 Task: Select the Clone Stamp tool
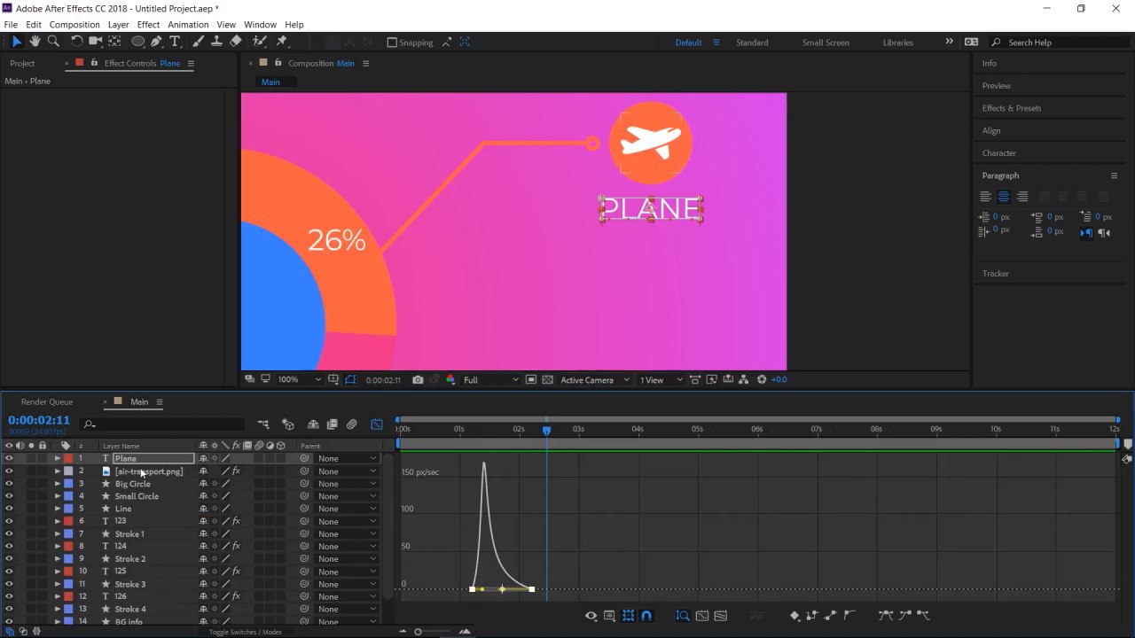(216, 42)
